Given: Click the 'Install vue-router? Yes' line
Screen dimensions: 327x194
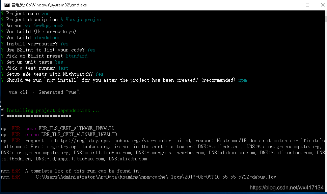Looking at the screenshot, I should (37, 44).
